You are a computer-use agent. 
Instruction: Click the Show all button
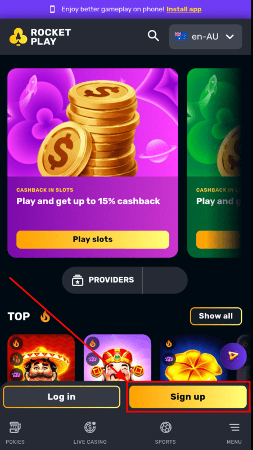(216, 316)
